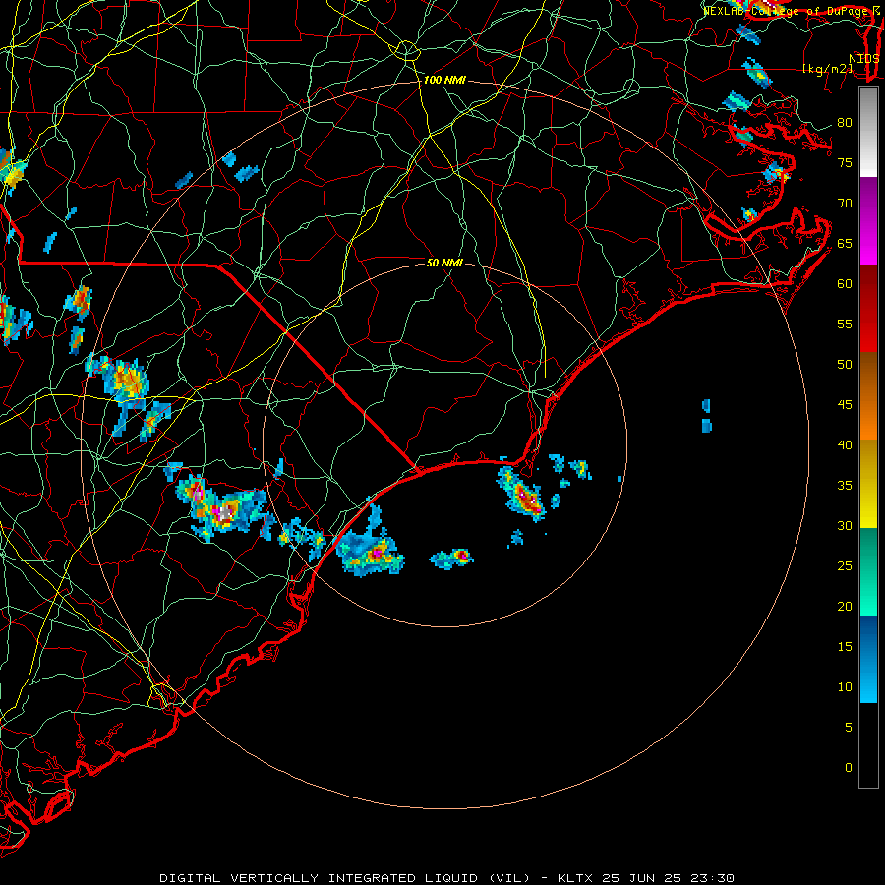This screenshot has height=885, width=885.
Task: Click the 20 value on the scale
Action: (845, 607)
